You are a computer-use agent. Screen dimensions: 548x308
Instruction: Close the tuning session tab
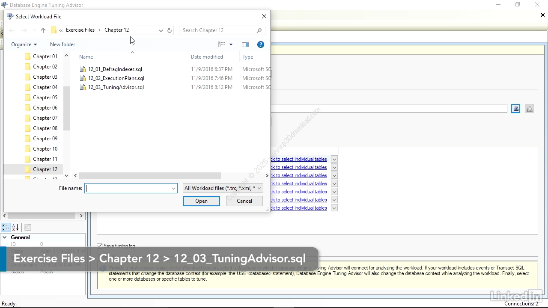tap(543, 15)
